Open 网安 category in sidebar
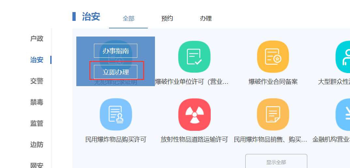Viewport: 350px width, 168px height. pyautogui.click(x=37, y=165)
